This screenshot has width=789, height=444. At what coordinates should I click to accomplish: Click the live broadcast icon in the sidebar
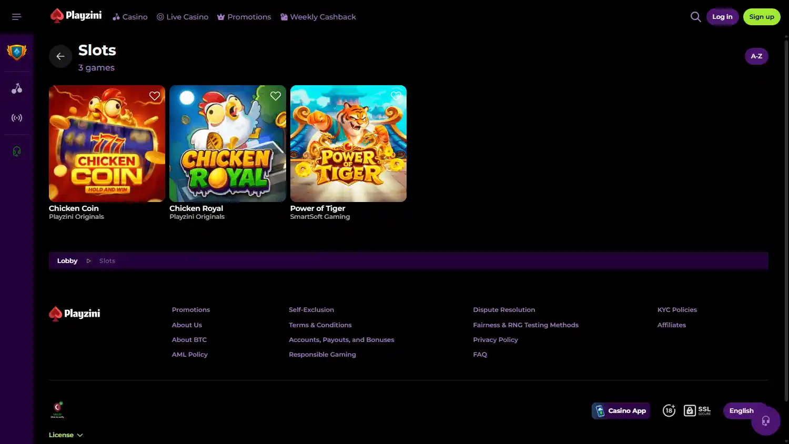pos(17,118)
